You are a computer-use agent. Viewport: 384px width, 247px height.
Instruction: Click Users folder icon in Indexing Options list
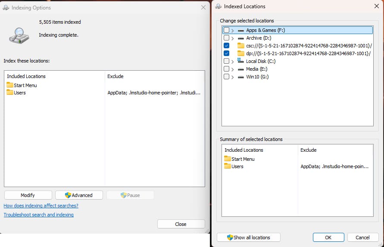(10, 93)
